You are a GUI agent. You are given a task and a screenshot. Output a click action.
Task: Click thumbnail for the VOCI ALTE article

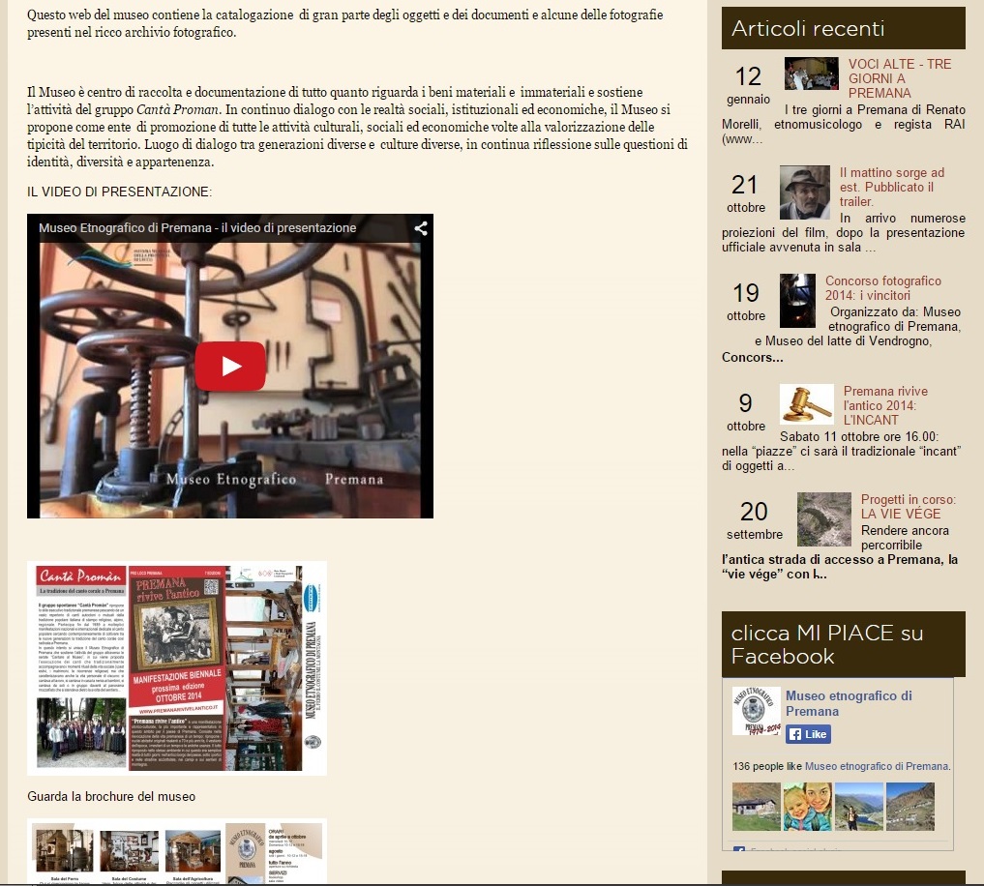coord(811,74)
